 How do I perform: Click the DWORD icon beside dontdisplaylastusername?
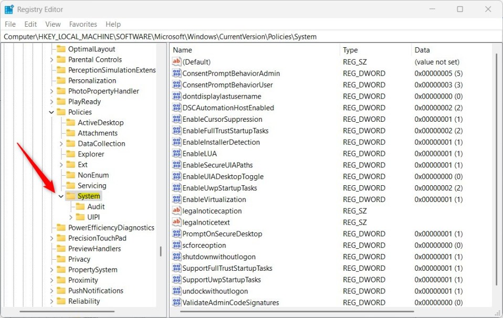(177, 96)
